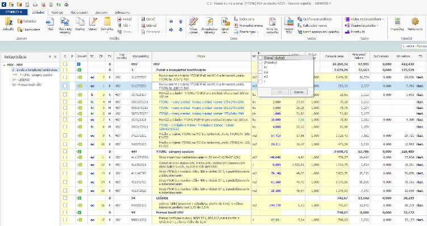This screenshot has height=226, width=427.
Task: Tick checkbox of the HSV top row
Action: click(x=65, y=64)
